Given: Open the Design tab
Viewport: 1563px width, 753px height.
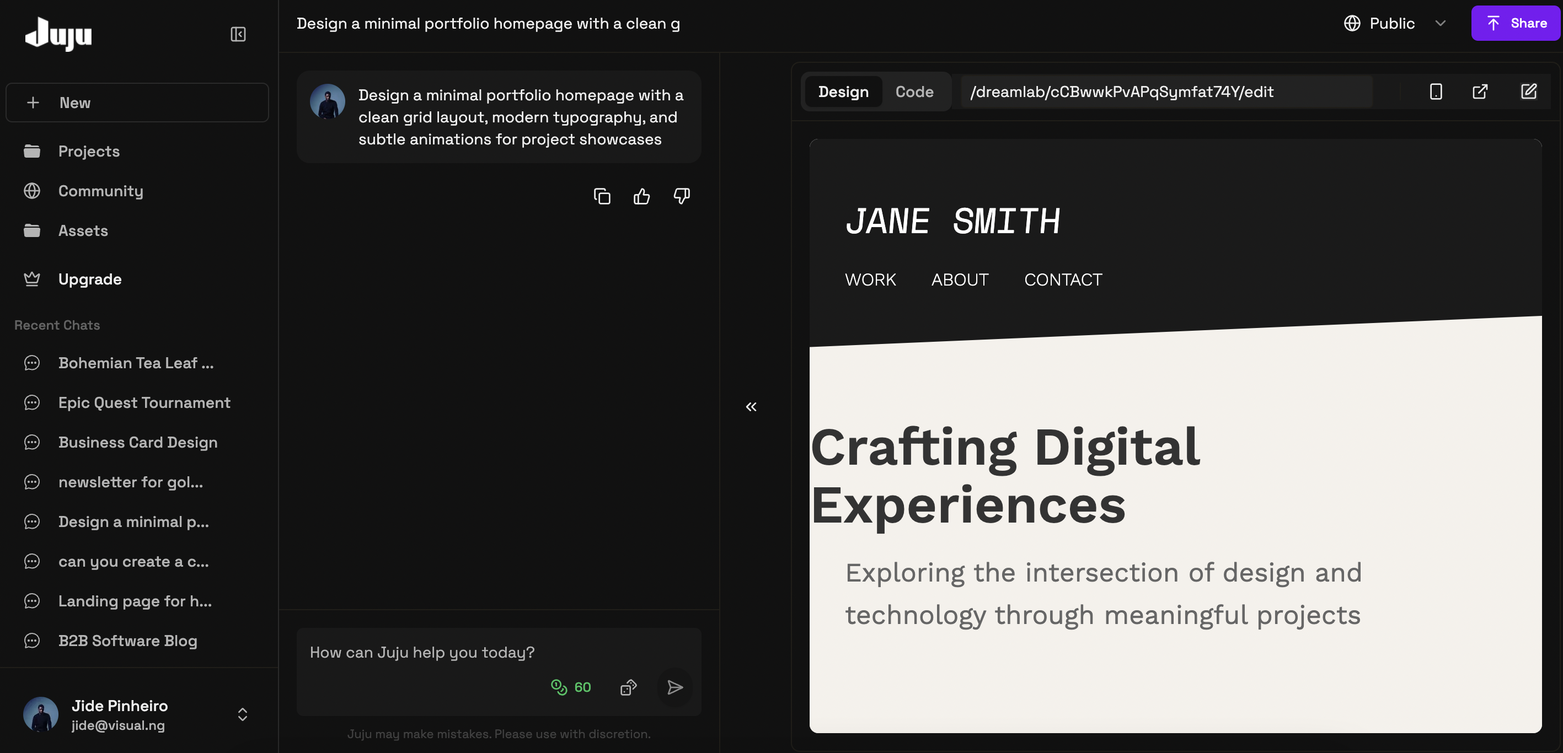Looking at the screenshot, I should pyautogui.click(x=843, y=92).
